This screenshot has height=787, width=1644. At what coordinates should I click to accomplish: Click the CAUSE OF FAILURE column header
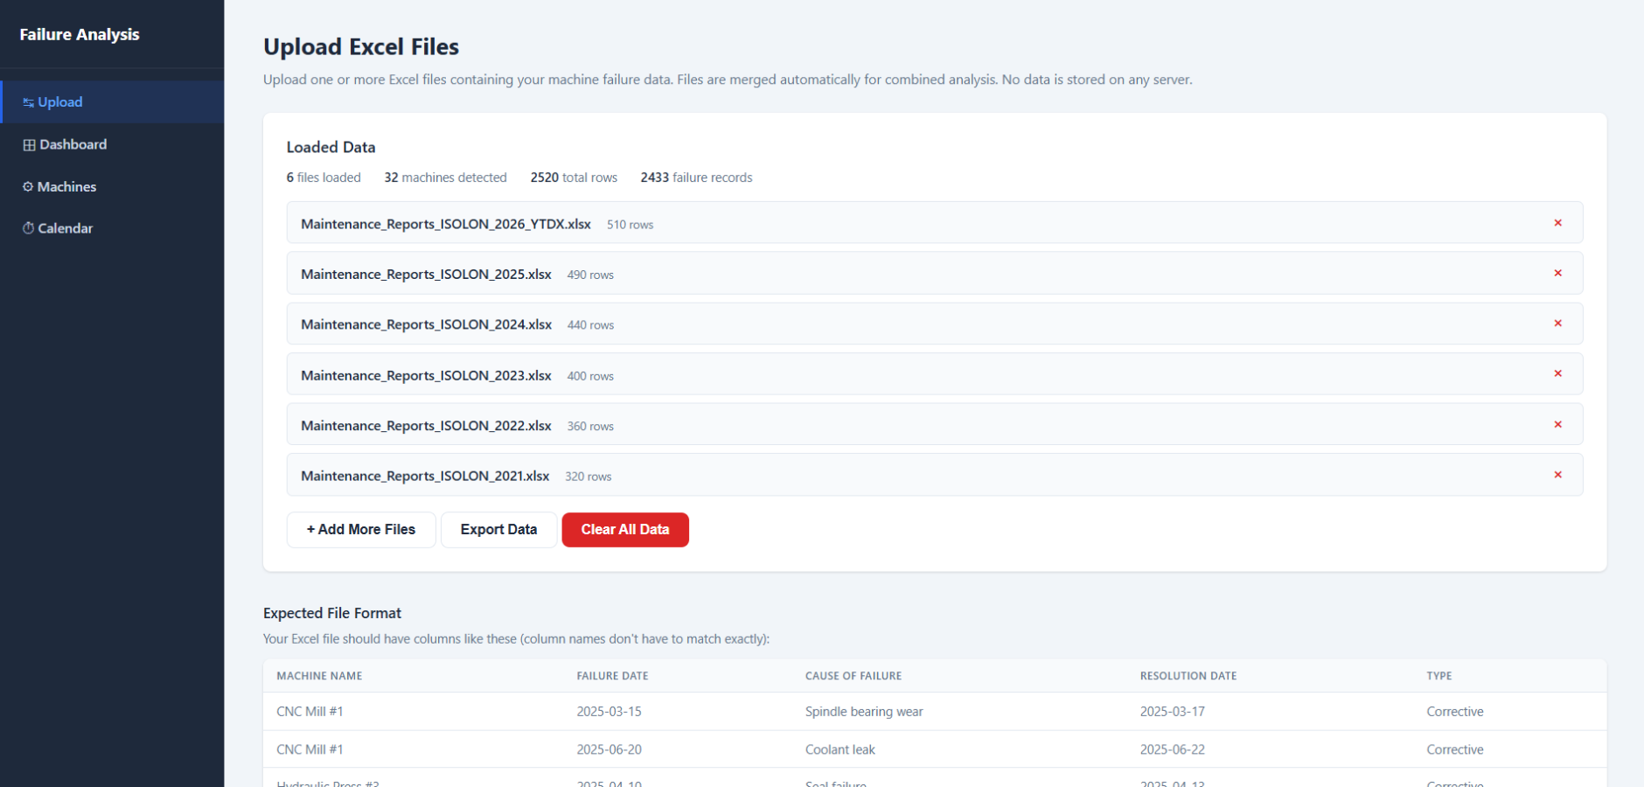coord(853,676)
